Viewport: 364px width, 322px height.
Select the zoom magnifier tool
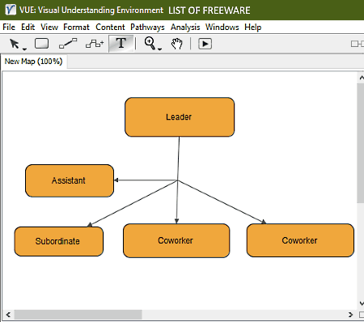coord(150,43)
